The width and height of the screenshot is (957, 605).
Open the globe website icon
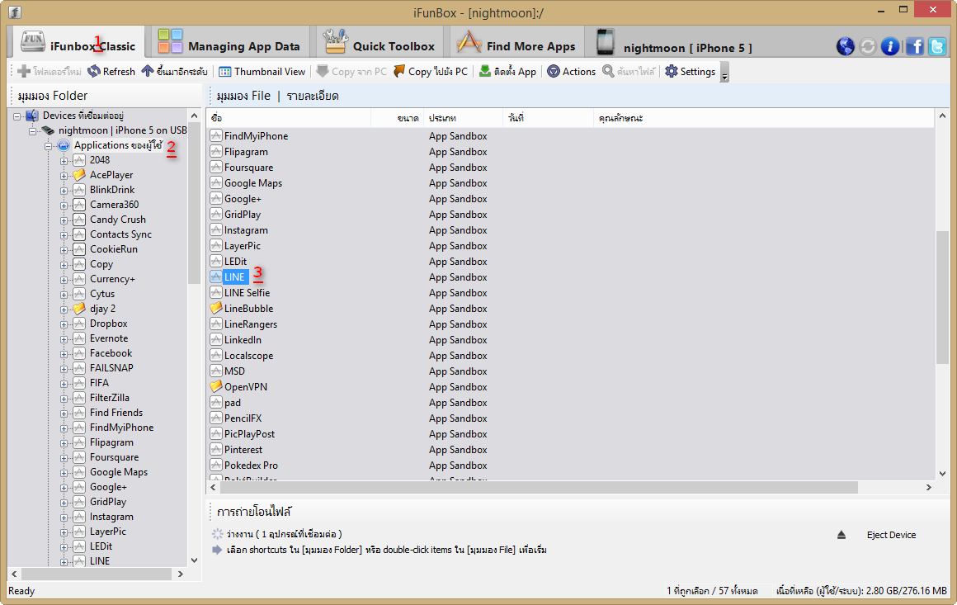click(x=845, y=46)
